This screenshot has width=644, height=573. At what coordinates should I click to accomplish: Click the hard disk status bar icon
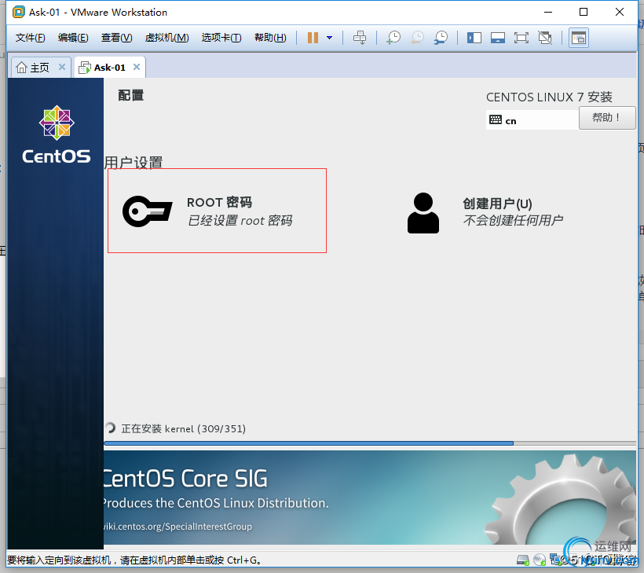tap(523, 560)
